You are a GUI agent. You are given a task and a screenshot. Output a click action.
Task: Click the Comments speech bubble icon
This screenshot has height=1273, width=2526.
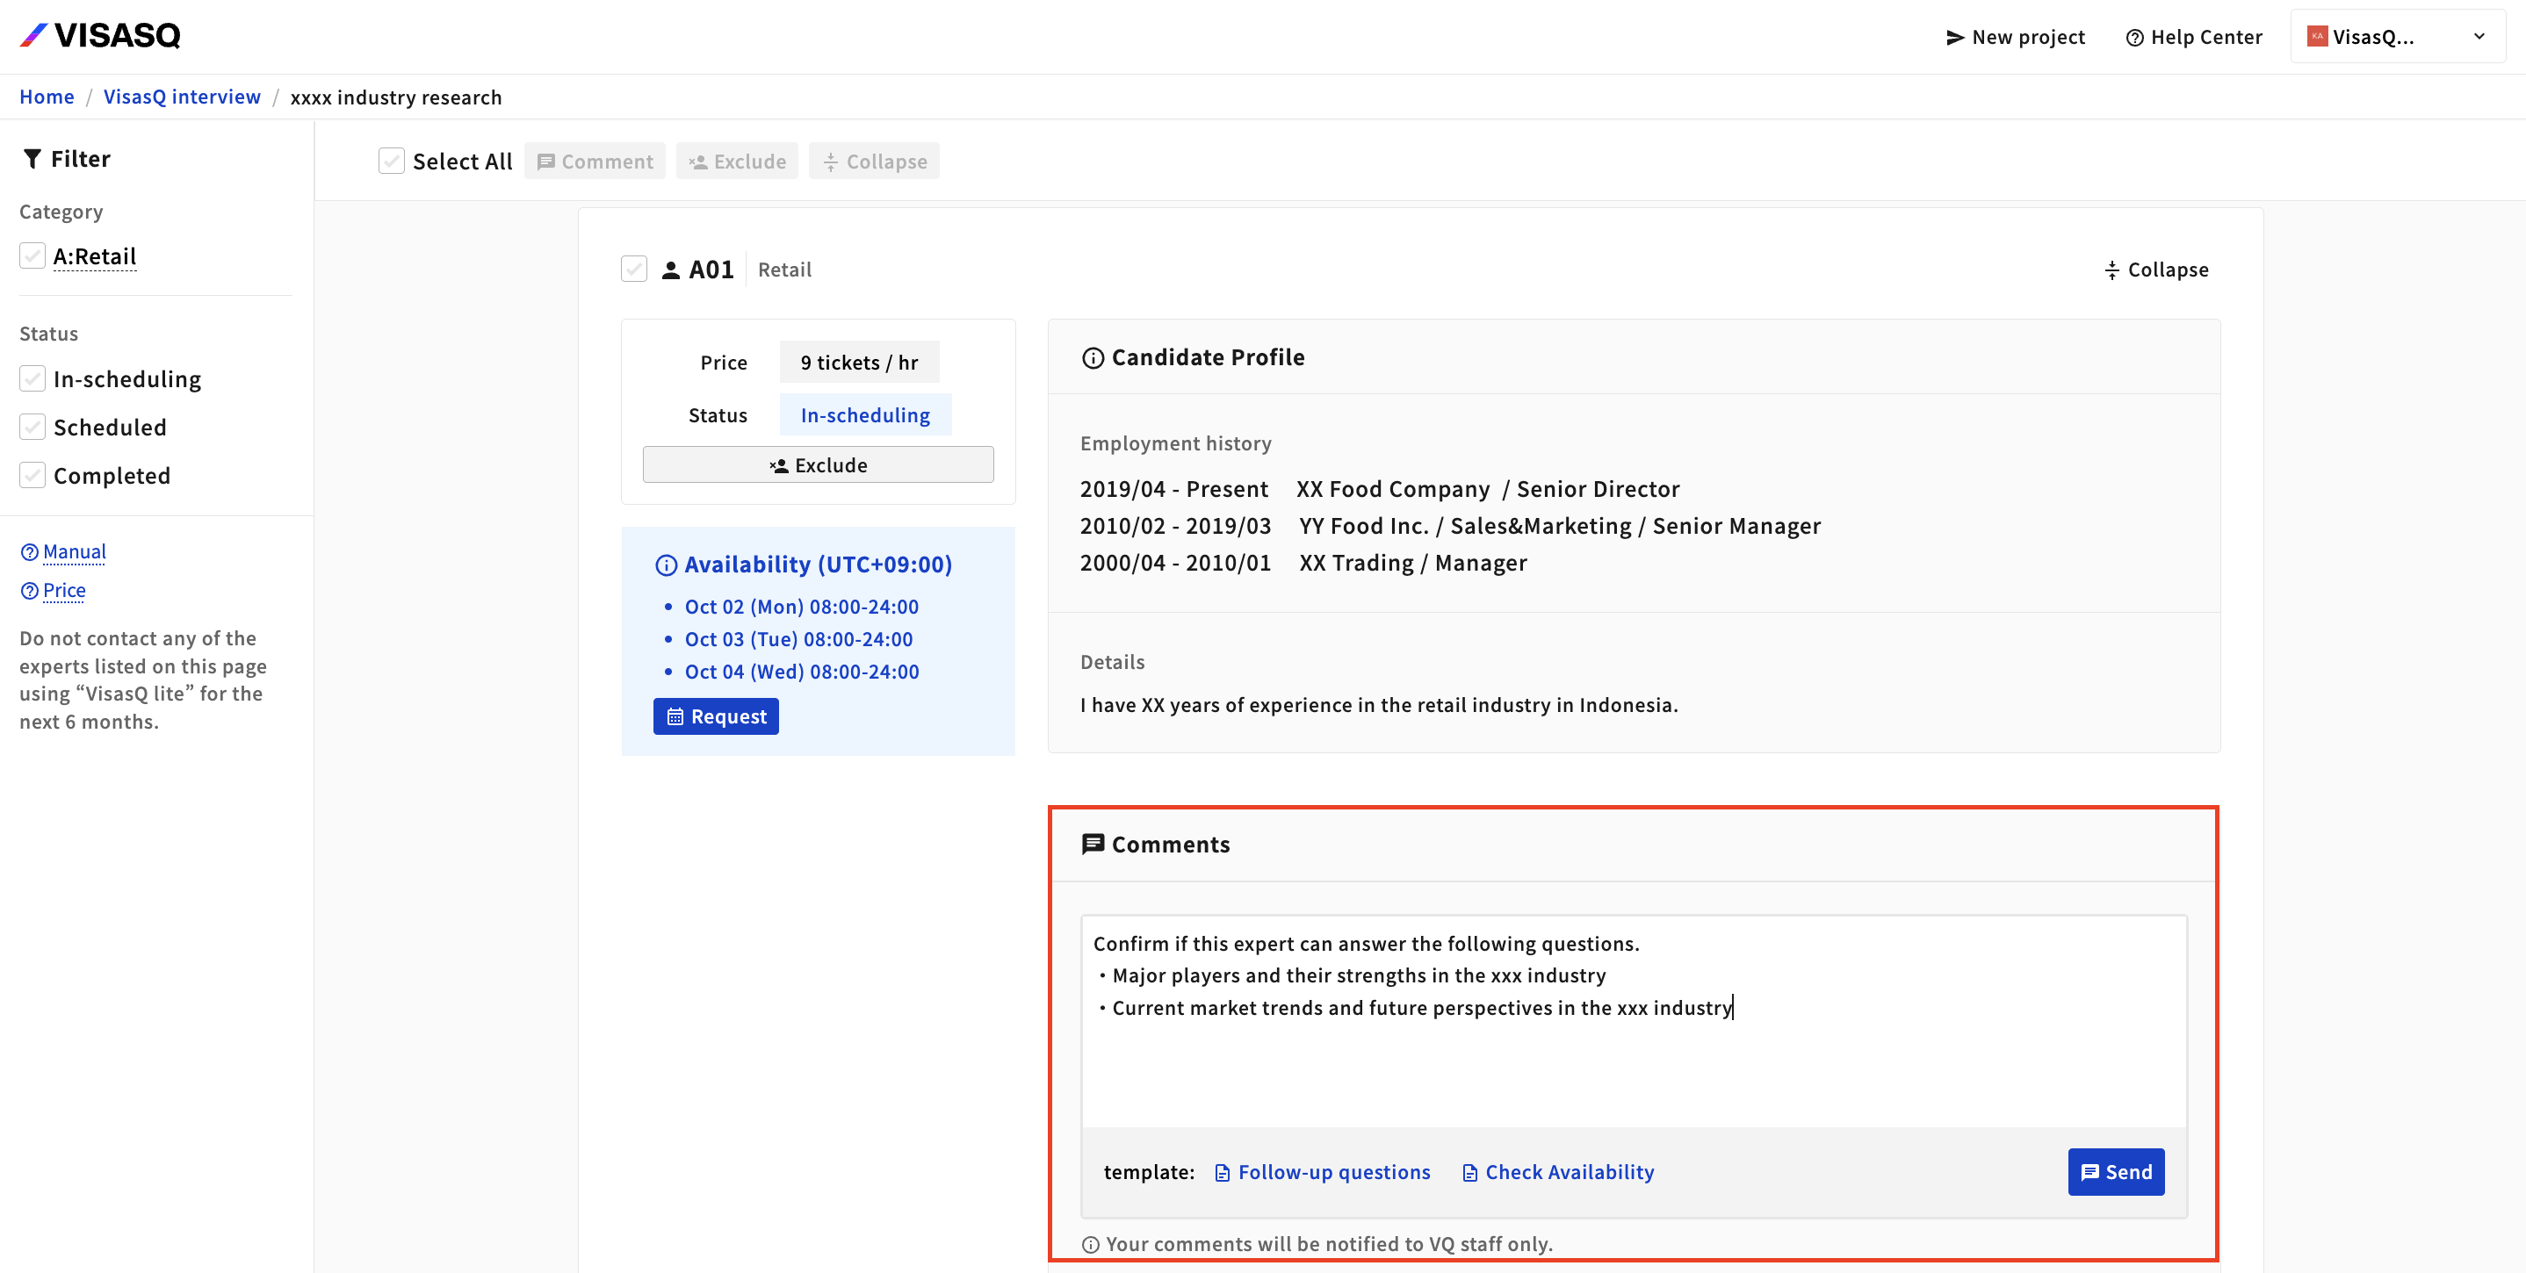point(1093,844)
